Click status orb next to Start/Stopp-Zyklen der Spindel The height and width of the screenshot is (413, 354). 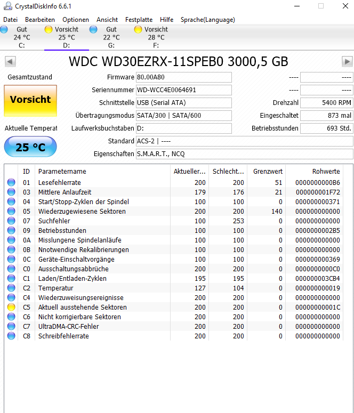[11, 201]
